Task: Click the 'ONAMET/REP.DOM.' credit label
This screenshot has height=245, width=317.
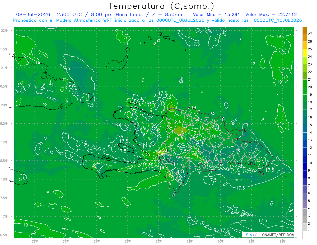Action: click(278, 235)
